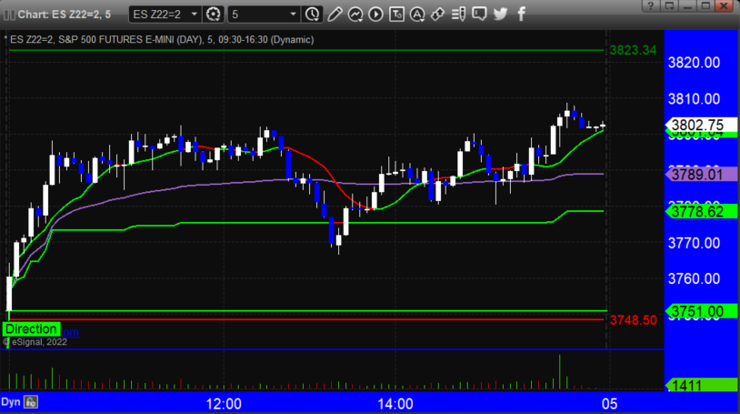Open the list edit icon
The height and width of the screenshot is (414, 740).
[x=458, y=15]
